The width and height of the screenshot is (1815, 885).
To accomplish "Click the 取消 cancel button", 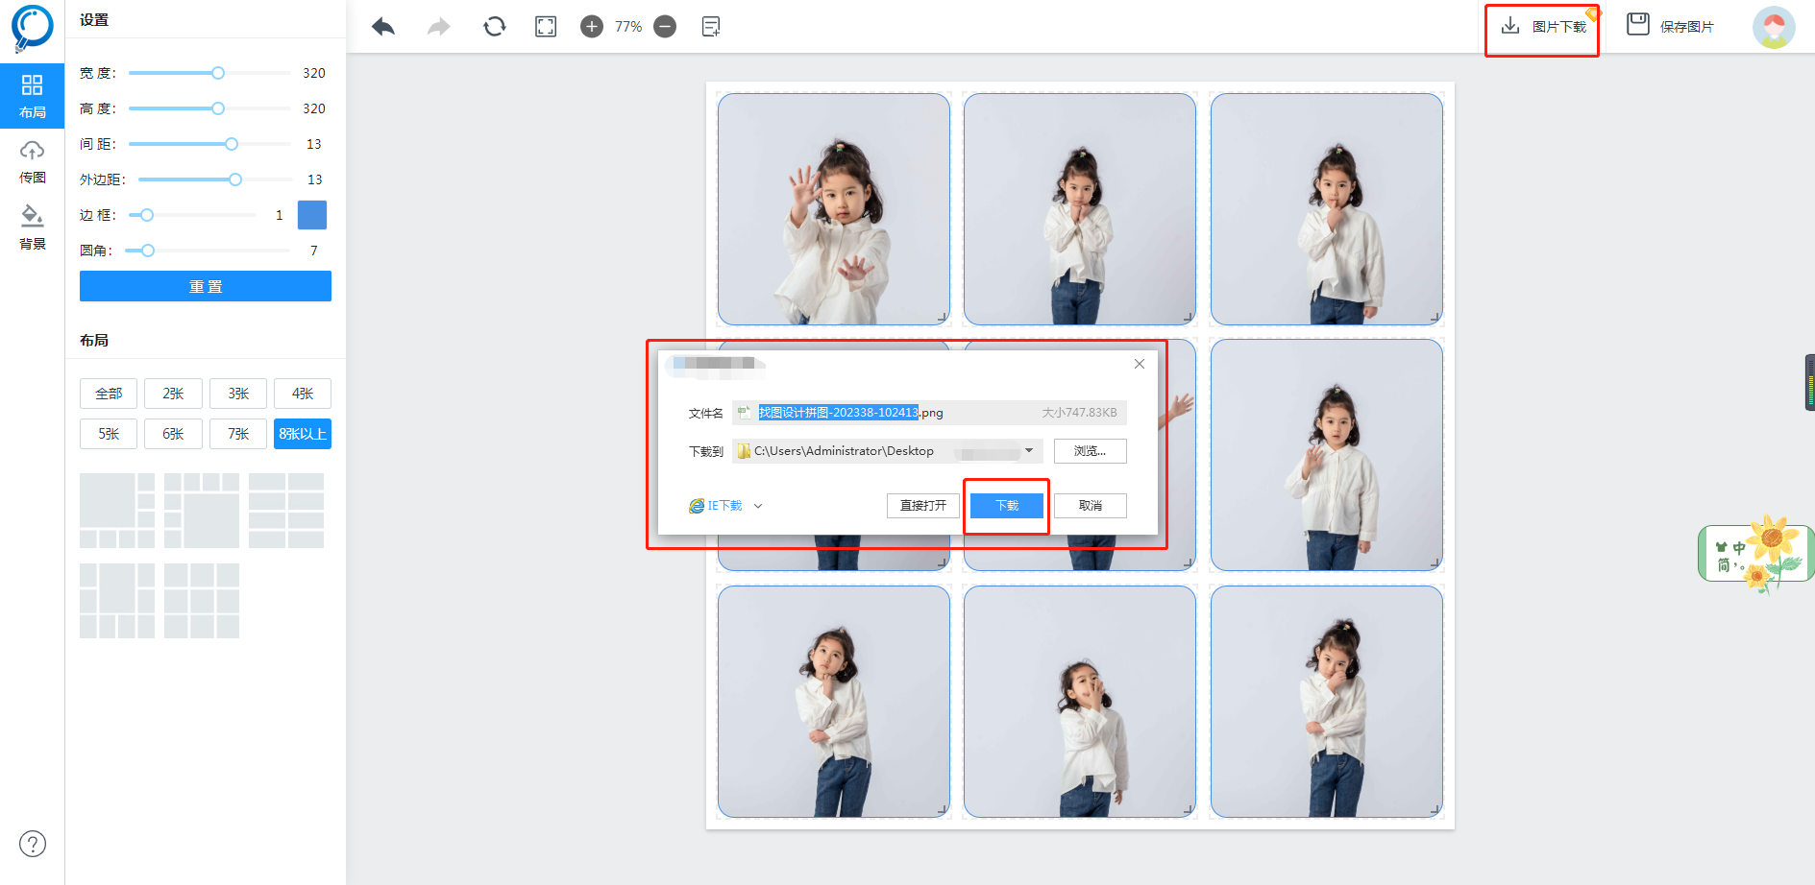I will pyautogui.click(x=1091, y=506).
